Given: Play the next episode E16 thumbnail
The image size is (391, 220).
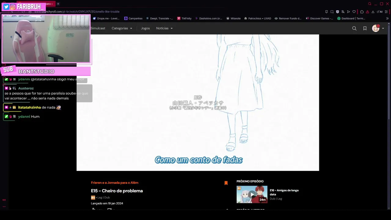Looking at the screenshot, I should [252, 194].
